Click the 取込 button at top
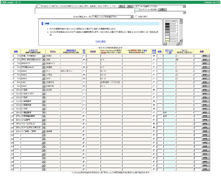Viewport: 221px width, 177px height. pos(121,6)
